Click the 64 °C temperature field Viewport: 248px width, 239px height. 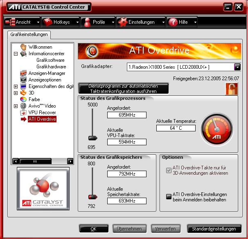click(x=176, y=128)
